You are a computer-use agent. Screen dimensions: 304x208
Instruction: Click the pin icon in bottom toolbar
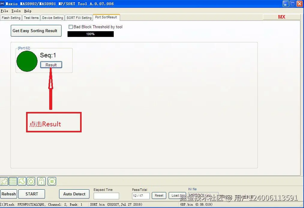(x=4, y=182)
